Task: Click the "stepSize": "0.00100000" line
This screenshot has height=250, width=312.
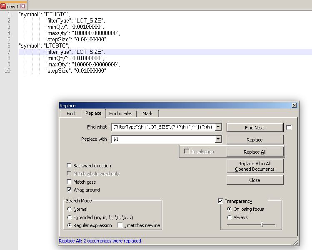Action: pyautogui.click(x=76, y=40)
